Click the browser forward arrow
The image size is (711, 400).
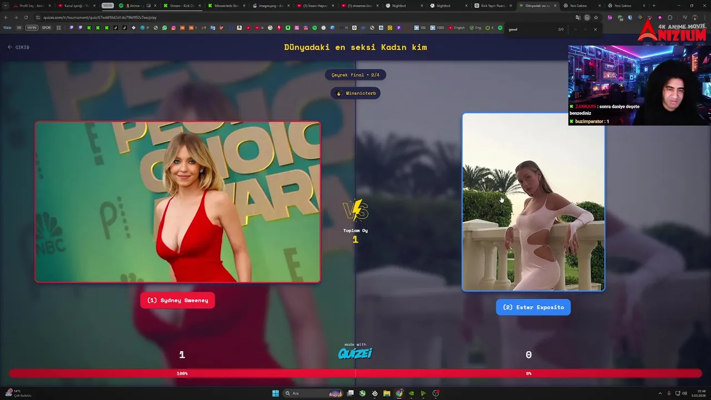[x=16, y=17]
